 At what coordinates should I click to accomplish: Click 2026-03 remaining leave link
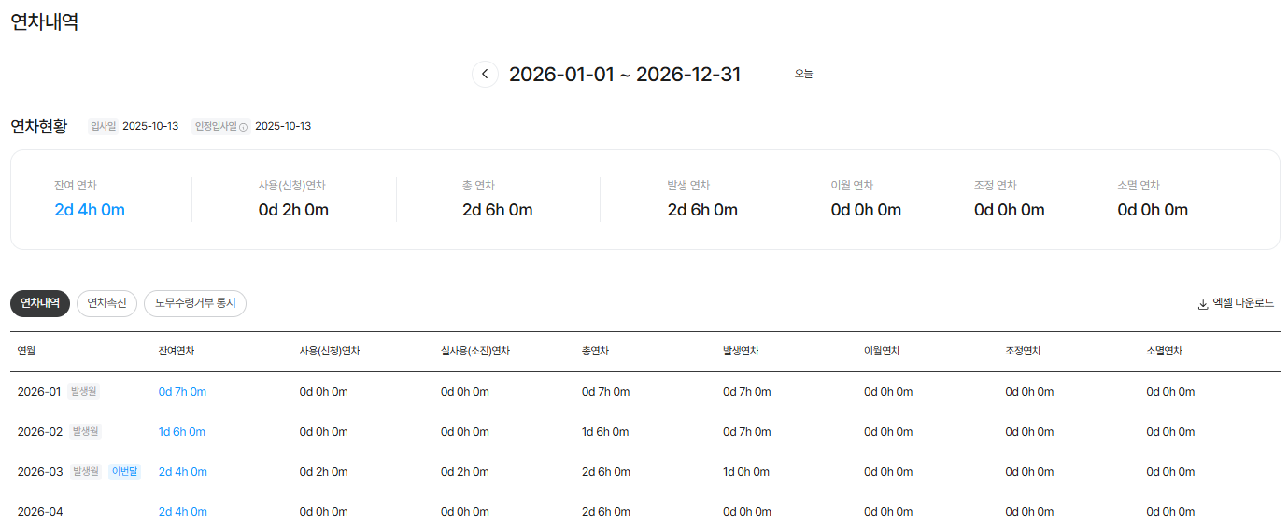click(183, 472)
